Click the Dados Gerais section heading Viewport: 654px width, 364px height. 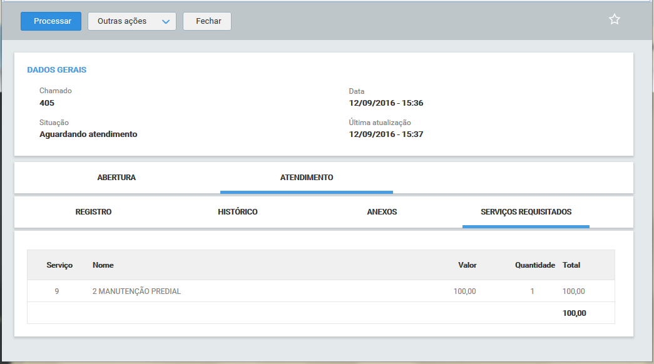point(57,70)
